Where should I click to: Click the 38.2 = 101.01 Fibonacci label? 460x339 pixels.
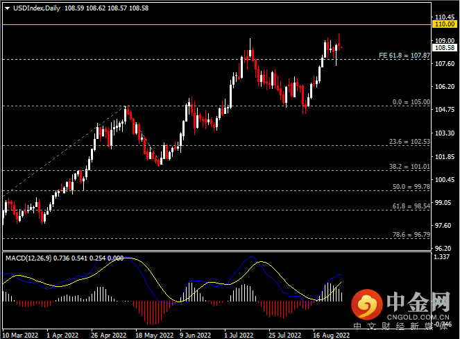click(x=409, y=167)
